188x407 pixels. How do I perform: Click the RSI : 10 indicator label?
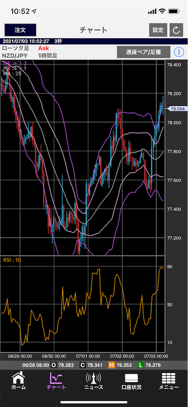[12, 260]
